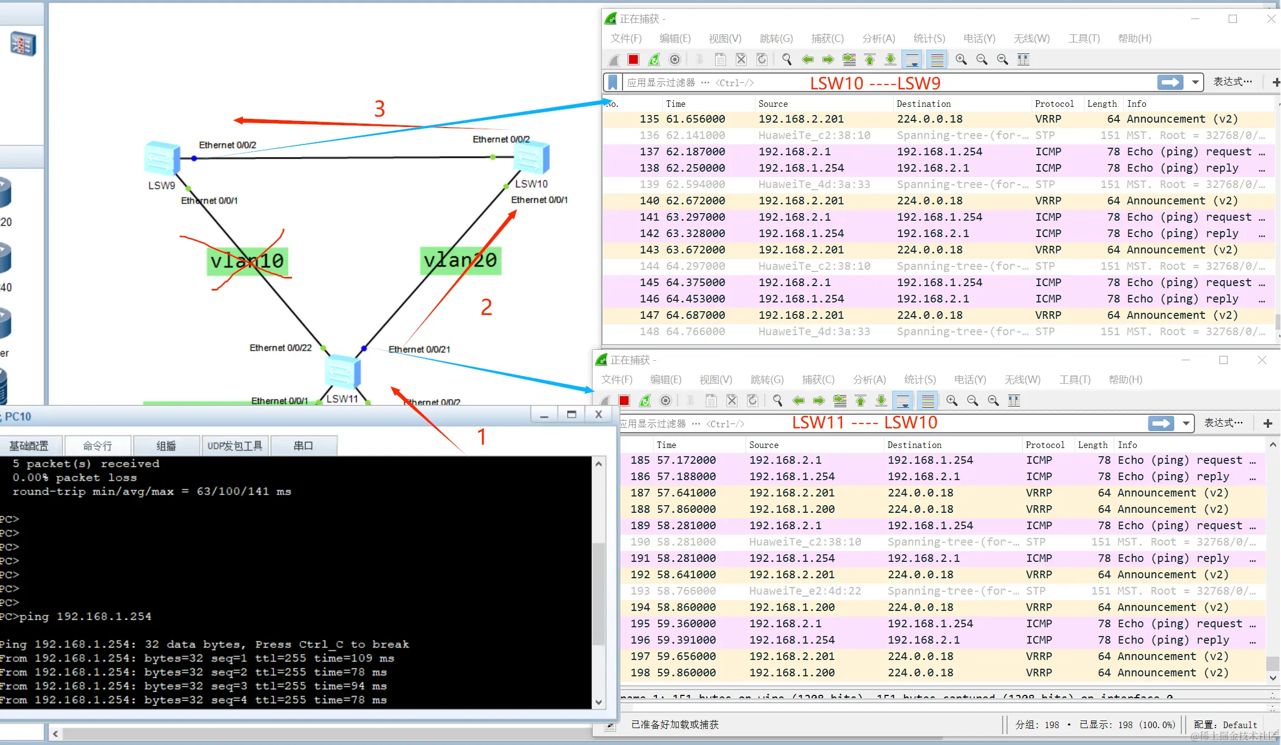Switch to 组播 tab in PC10 window
This screenshot has width=1281, height=745.
coord(166,446)
